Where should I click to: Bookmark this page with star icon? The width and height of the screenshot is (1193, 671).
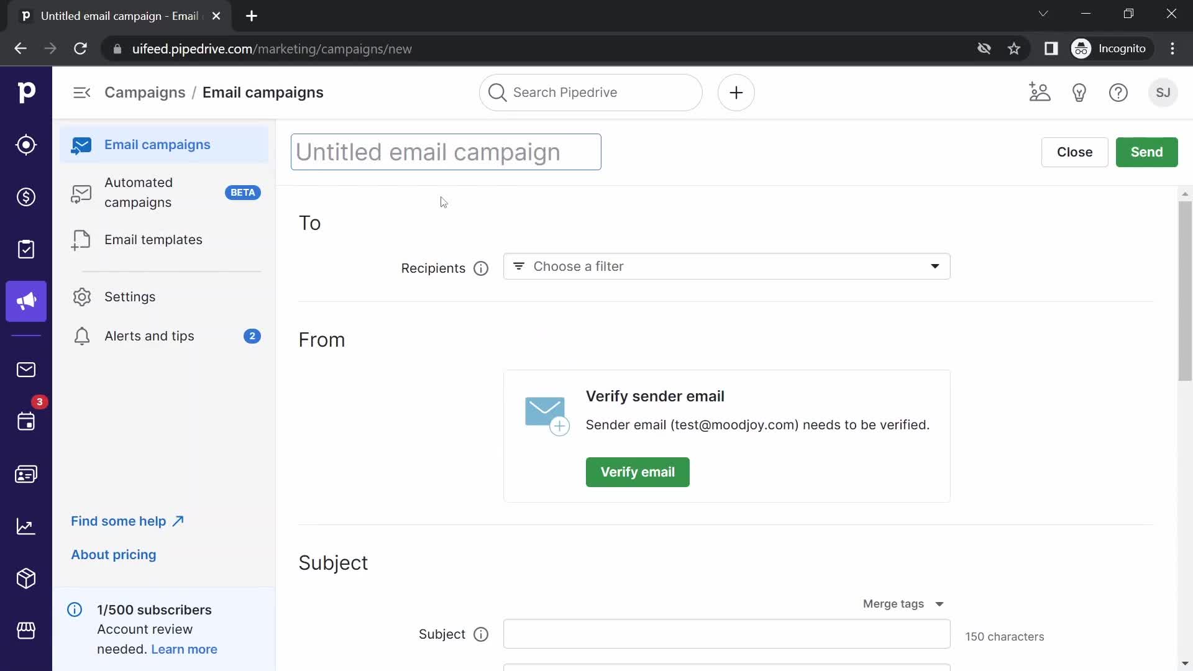1014,48
